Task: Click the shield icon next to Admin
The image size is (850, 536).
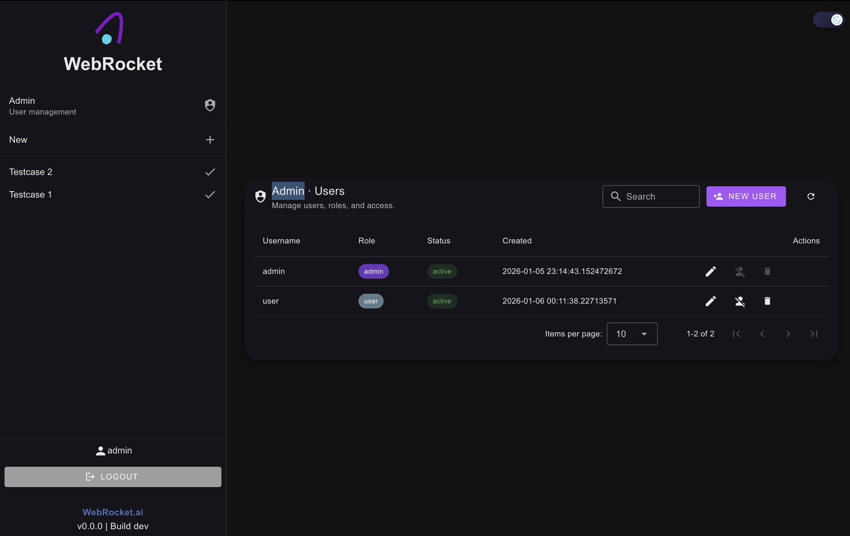Action: 210,105
